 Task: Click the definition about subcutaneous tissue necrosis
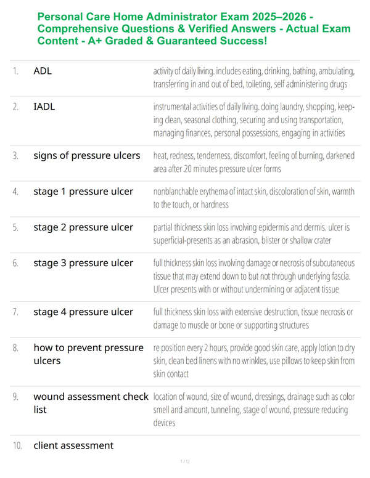coord(254,277)
